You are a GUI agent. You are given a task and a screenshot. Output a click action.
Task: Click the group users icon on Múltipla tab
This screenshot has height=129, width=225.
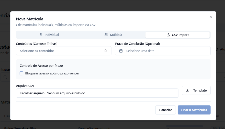[106, 35]
